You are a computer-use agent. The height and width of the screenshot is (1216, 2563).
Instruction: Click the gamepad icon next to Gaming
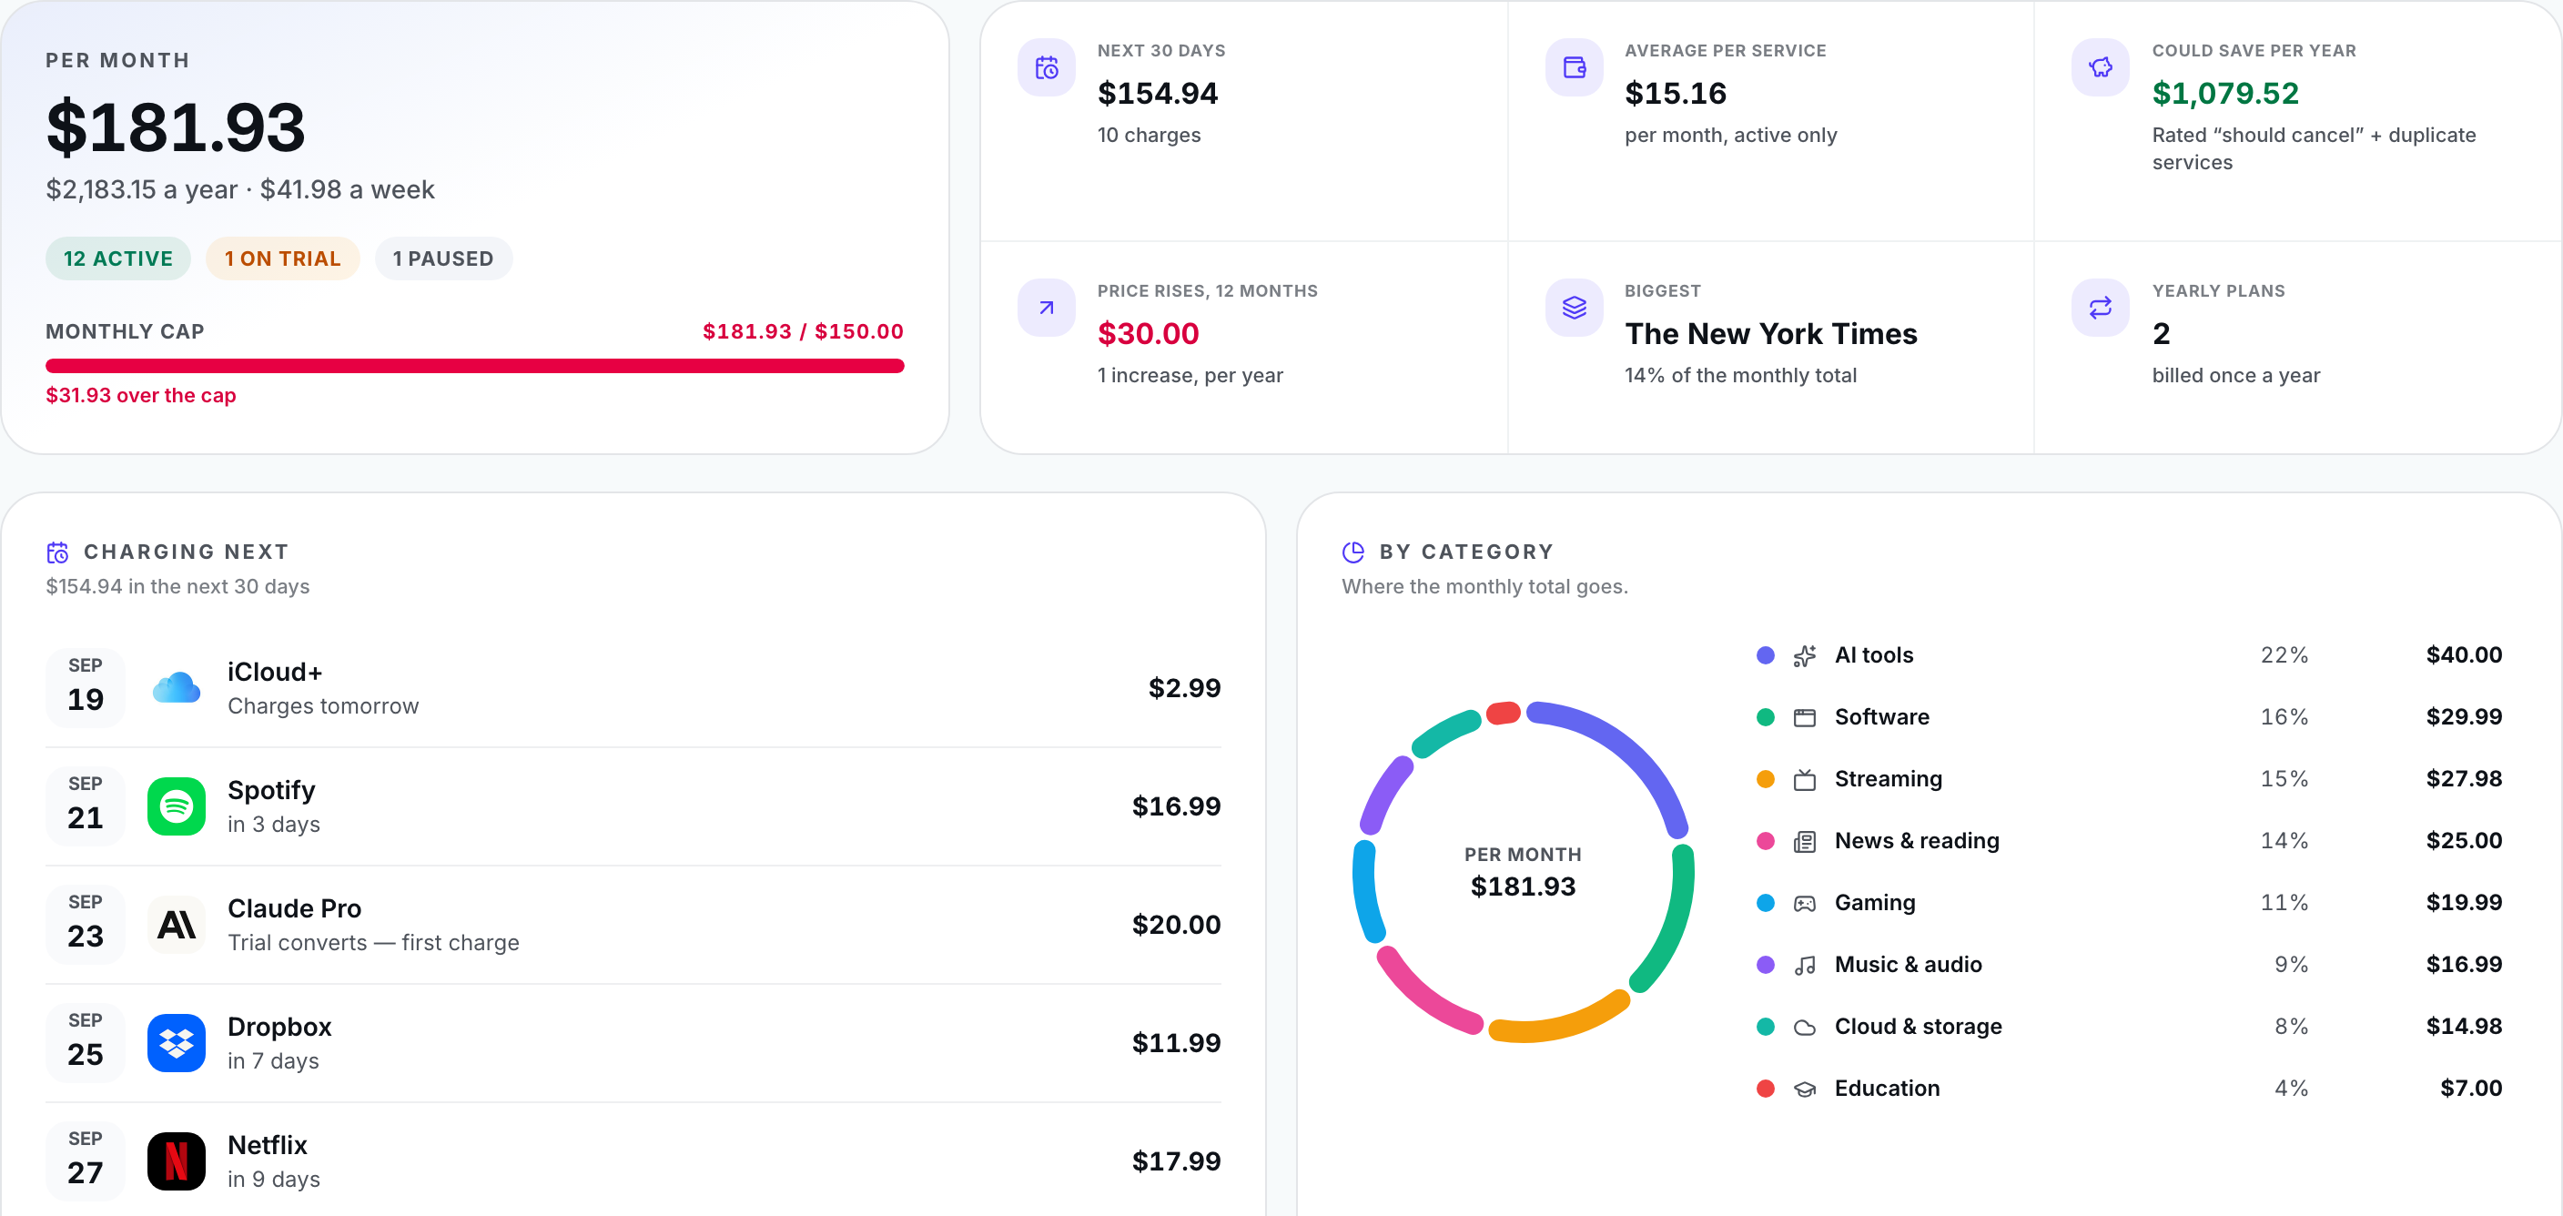click(1805, 904)
